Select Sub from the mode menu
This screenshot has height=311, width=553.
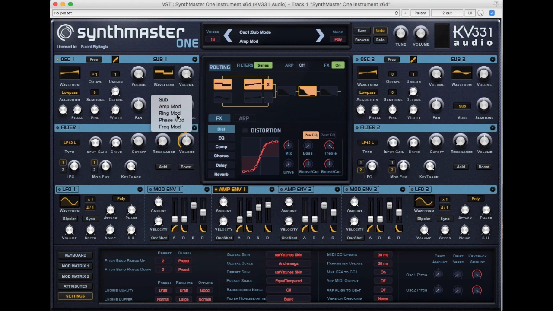pos(163,99)
